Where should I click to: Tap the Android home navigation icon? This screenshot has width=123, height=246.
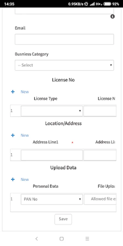click(61, 239)
